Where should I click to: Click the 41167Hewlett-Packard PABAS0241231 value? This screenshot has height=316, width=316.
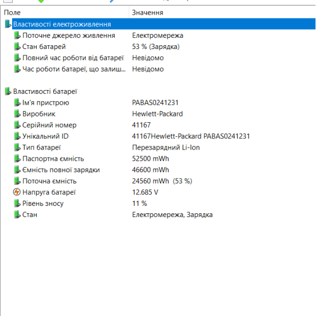click(191, 136)
